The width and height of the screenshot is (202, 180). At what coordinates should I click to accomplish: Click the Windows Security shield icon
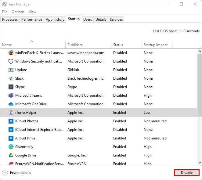pos(11,61)
